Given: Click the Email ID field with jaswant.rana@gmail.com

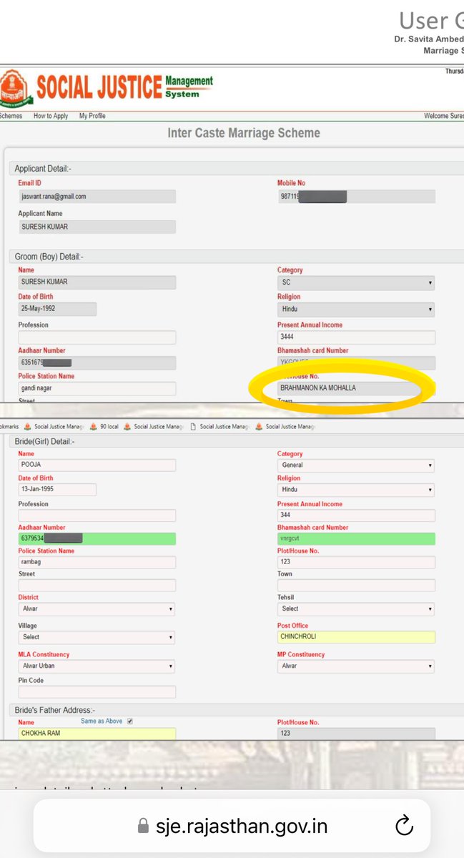Looking at the screenshot, I should coord(97,196).
